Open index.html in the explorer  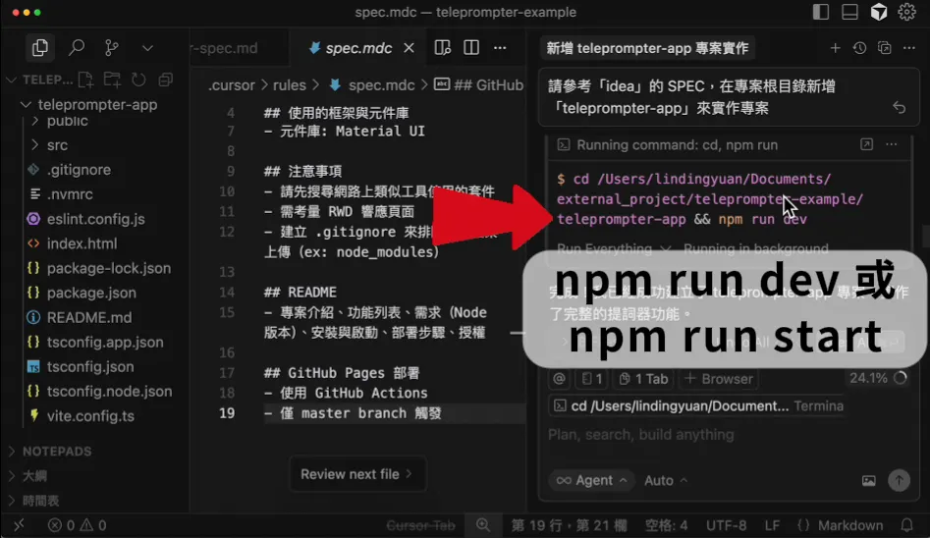click(x=82, y=243)
